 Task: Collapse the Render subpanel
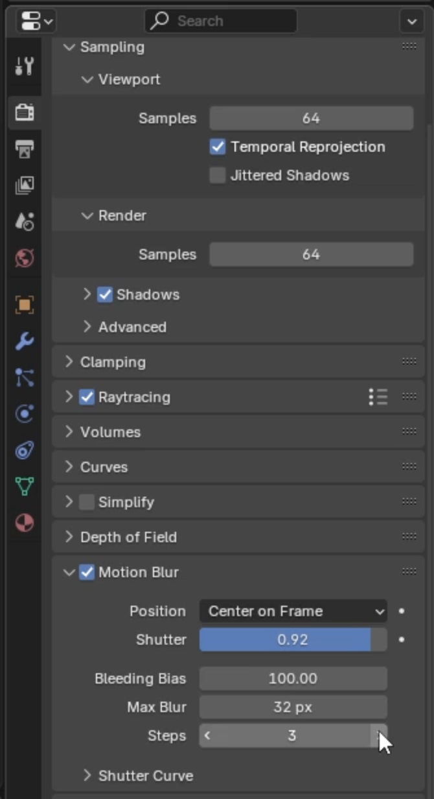(x=87, y=215)
